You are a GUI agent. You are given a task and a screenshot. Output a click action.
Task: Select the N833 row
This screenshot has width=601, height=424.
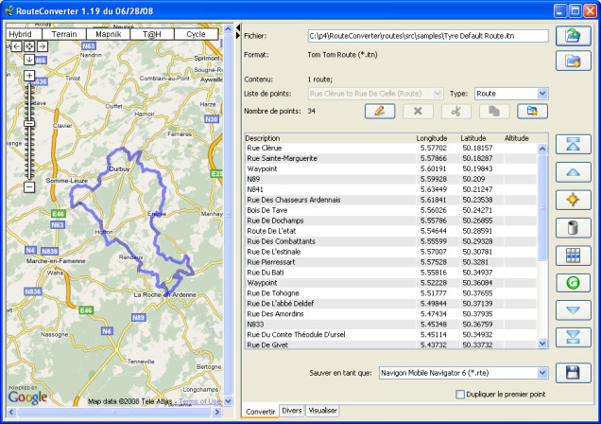click(x=391, y=325)
